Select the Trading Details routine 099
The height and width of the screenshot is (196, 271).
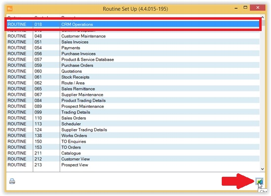point(133,112)
